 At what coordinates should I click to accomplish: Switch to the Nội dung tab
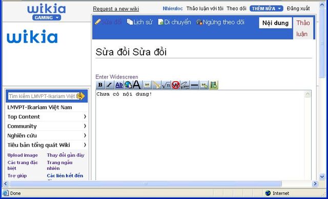point(275,23)
